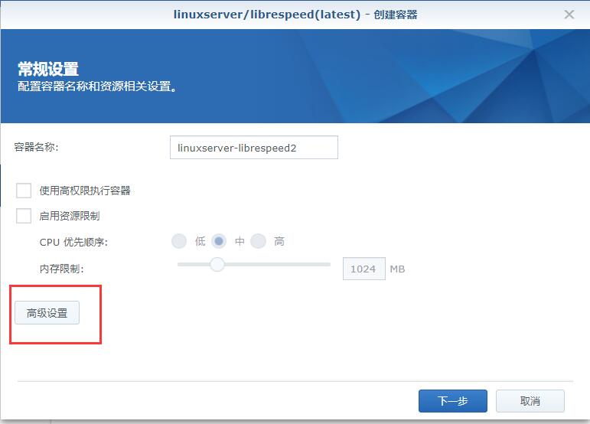Click the 下一步 button

[x=453, y=401]
